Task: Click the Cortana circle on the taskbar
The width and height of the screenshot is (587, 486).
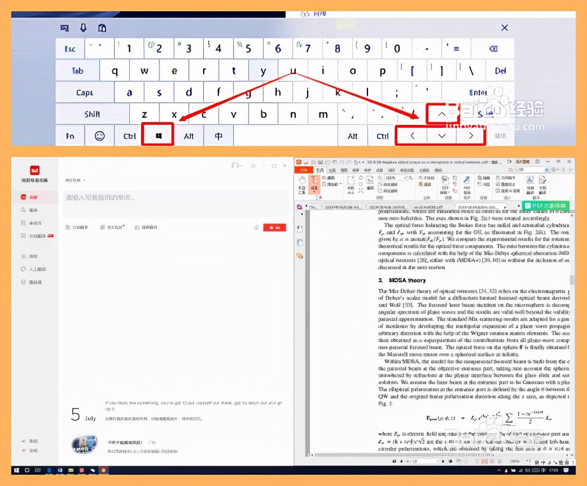Action: tap(27, 470)
